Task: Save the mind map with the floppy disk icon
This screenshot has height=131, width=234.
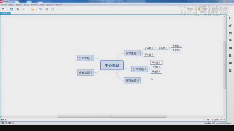Action: (12, 9)
